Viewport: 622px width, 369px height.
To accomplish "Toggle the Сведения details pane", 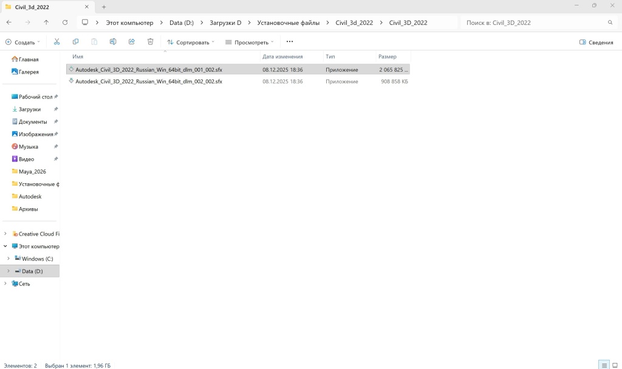I will [x=596, y=42].
